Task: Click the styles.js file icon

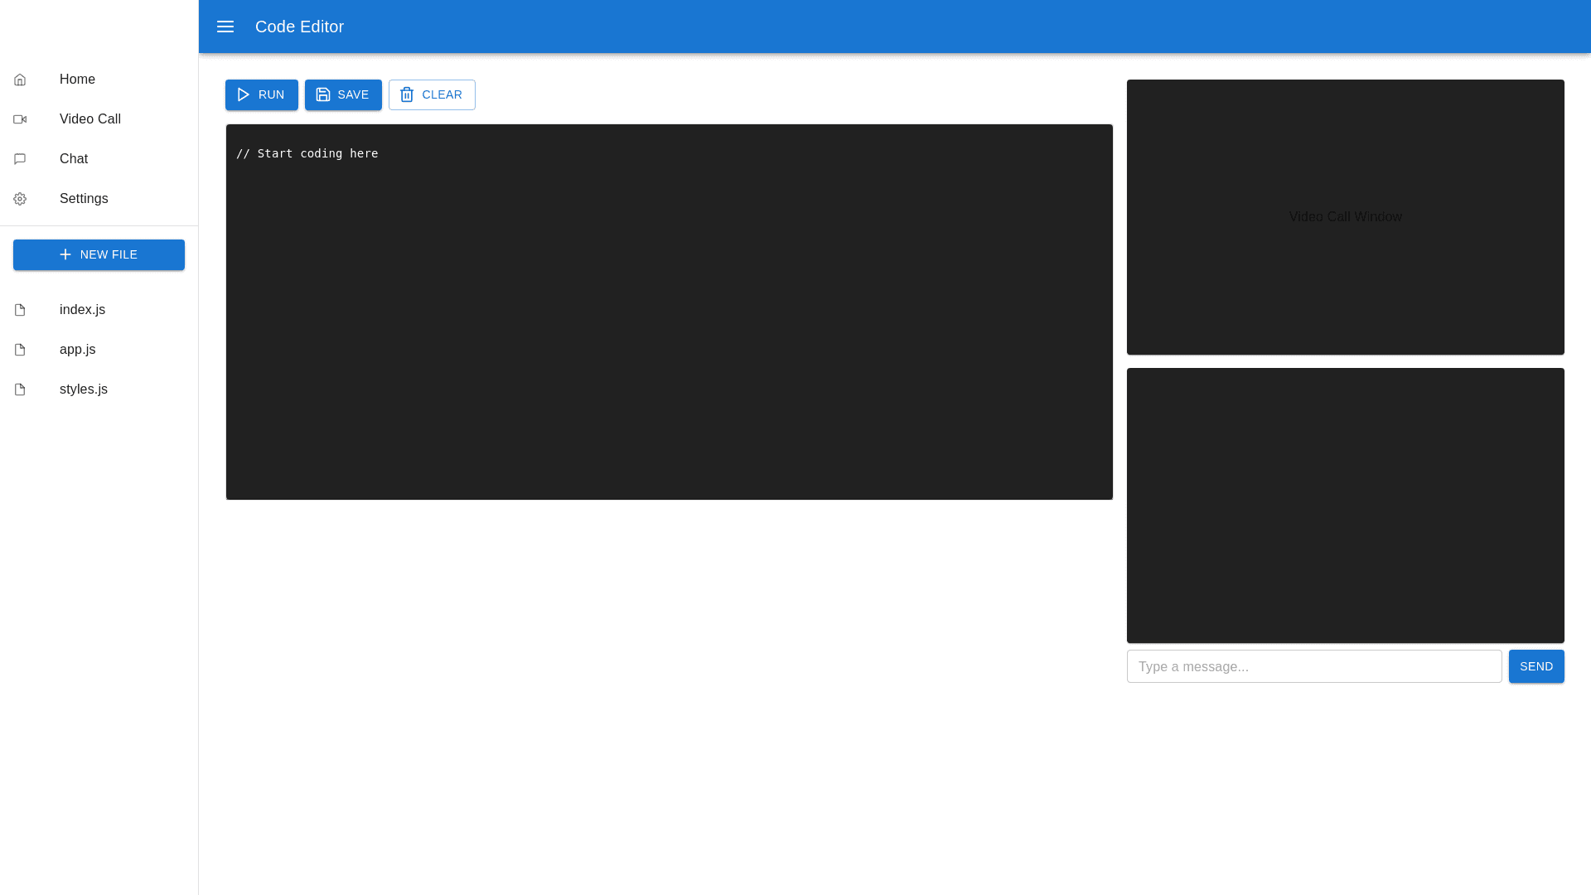Action: (20, 389)
